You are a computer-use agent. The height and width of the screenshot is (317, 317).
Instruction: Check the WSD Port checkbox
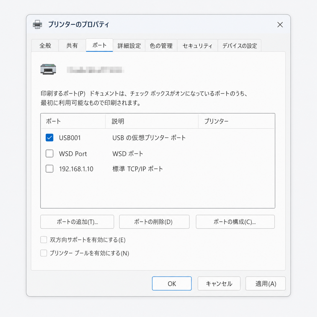[49, 153]
